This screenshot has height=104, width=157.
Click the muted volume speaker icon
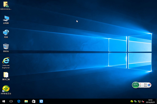click(143, 101)
